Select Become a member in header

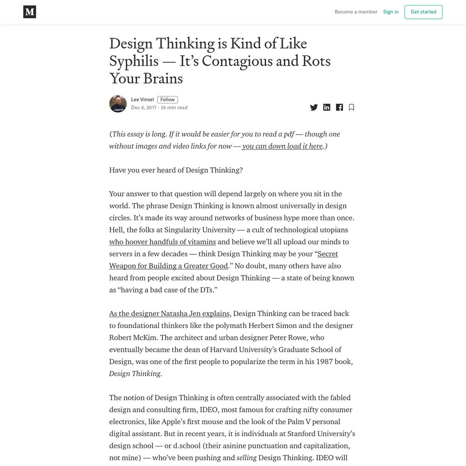(356, 12)
